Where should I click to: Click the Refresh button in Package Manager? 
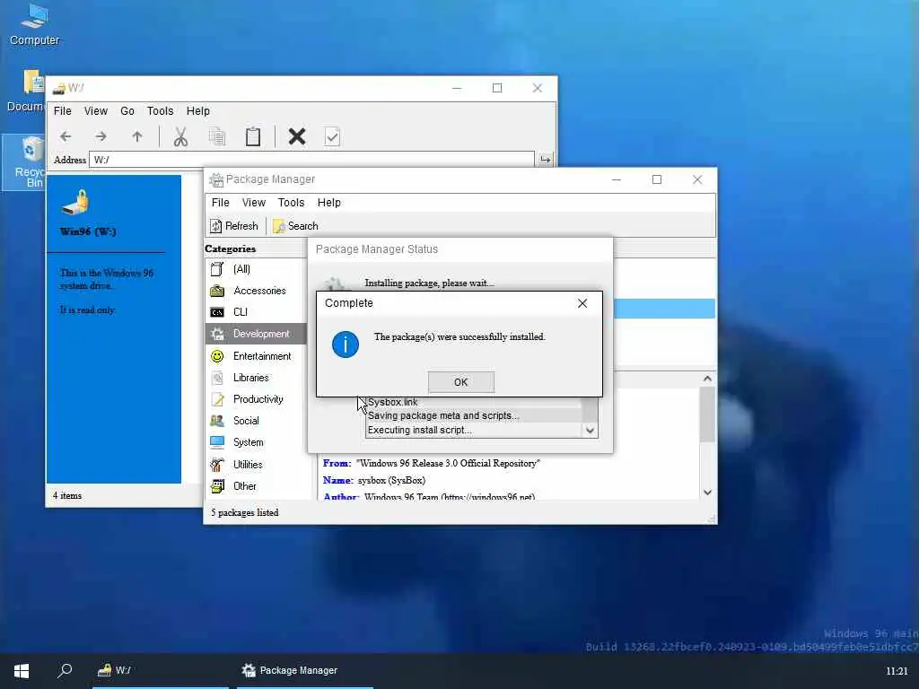point(234,226)
